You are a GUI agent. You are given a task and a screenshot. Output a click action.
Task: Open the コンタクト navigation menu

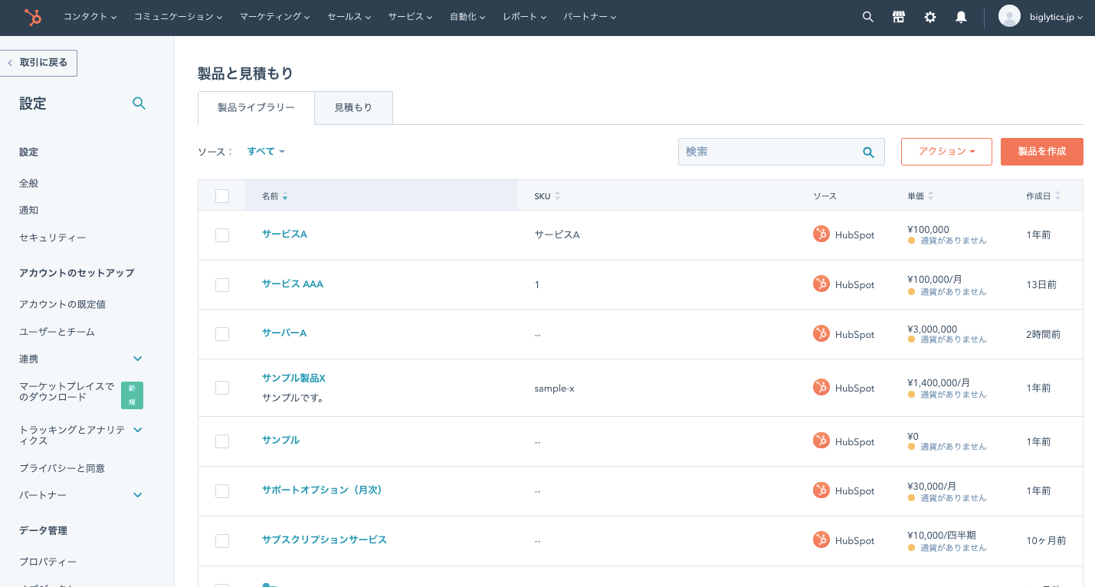pos(90,17)
